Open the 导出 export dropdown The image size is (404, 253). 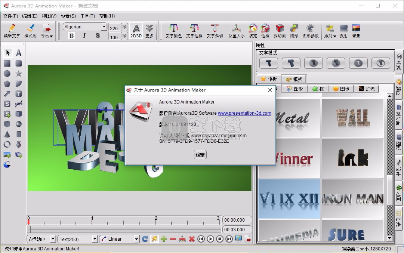47,31
